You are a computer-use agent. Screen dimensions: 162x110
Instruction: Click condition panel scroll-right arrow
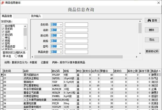click(x=137, y=57)
